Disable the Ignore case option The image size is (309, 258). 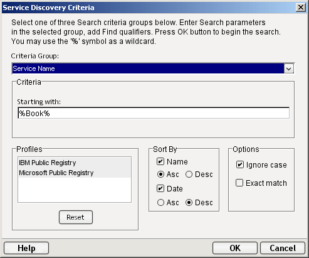[240, 164]
